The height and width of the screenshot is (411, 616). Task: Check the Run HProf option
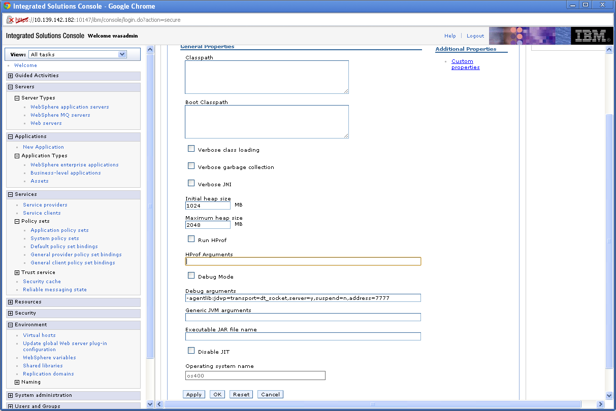tap(191, 239)
